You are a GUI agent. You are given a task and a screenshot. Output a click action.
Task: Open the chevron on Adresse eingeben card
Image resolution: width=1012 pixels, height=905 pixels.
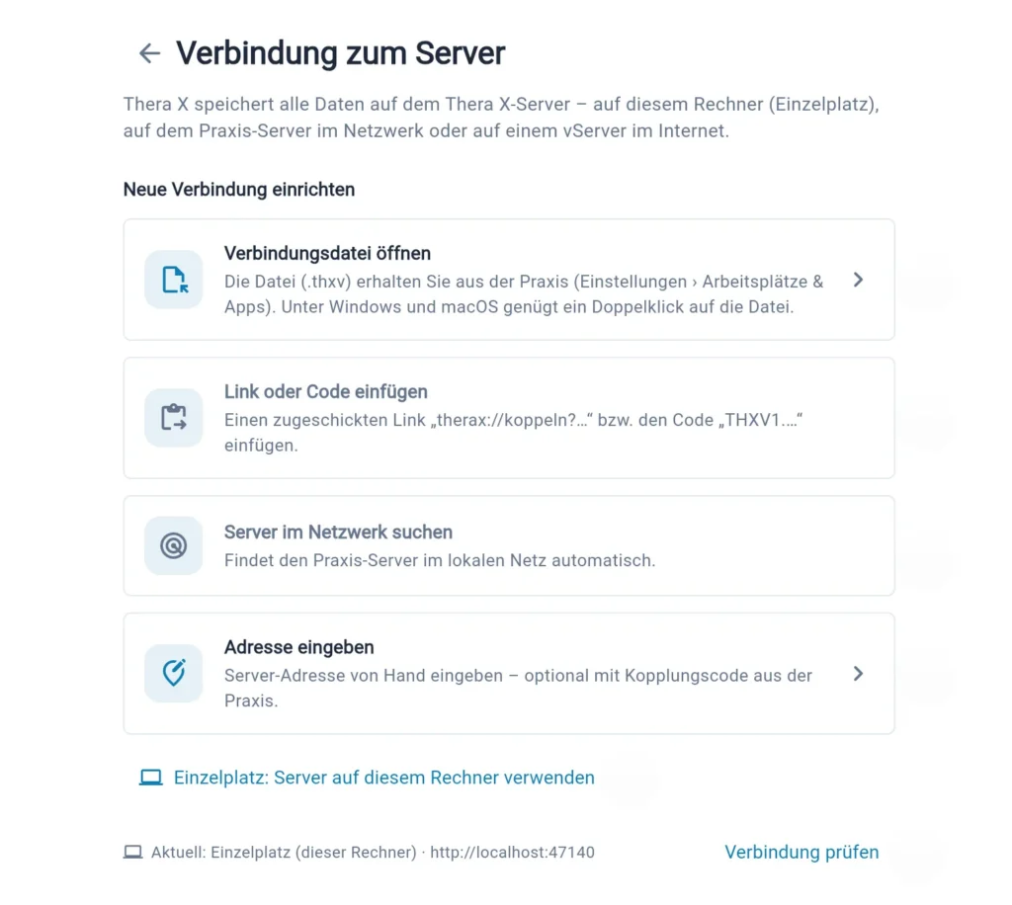point(858,674)
